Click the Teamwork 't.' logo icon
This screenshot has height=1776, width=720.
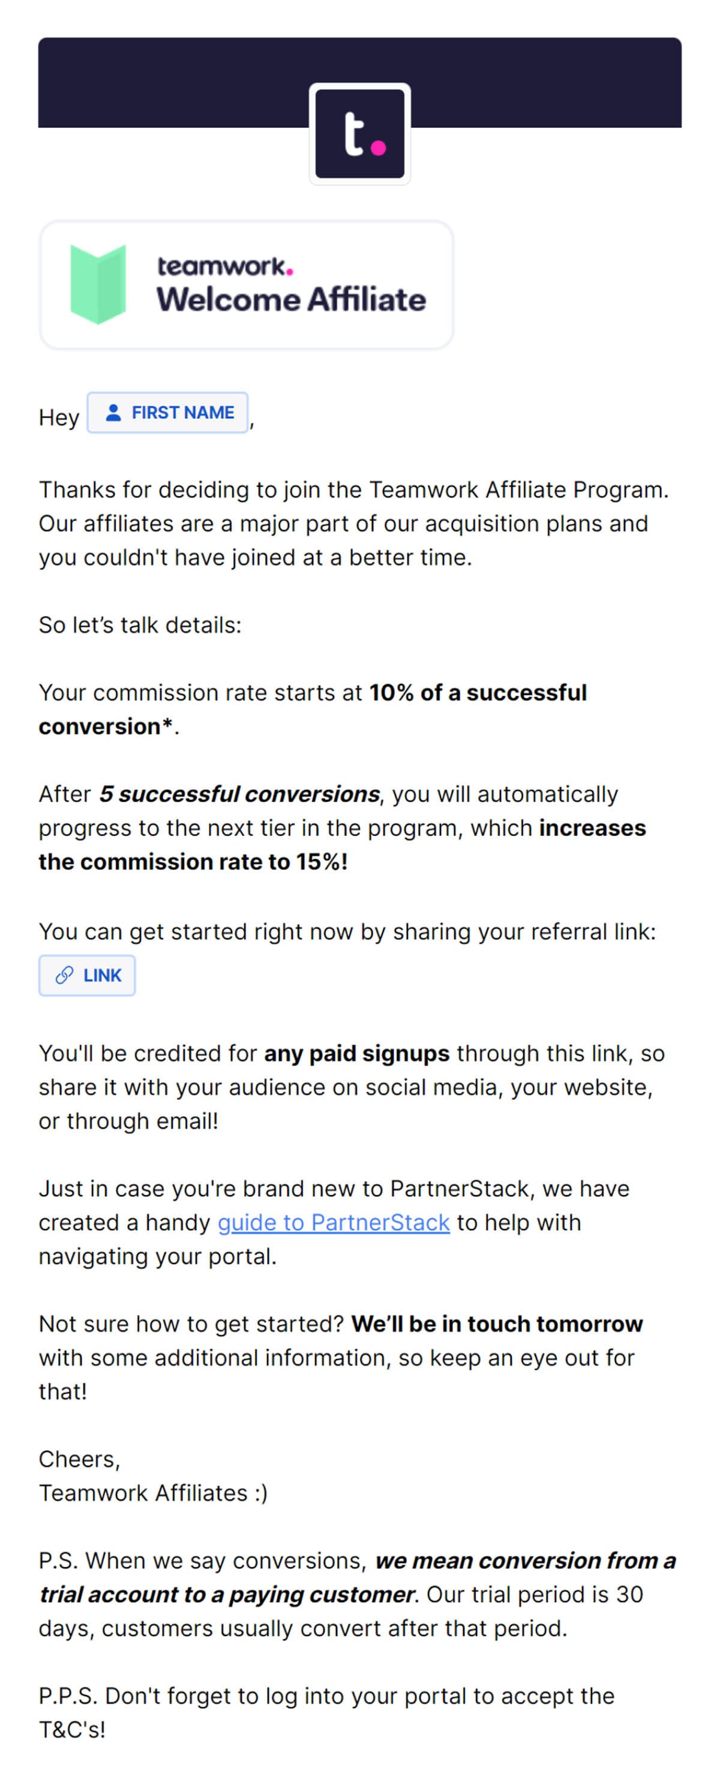(359, 134)
